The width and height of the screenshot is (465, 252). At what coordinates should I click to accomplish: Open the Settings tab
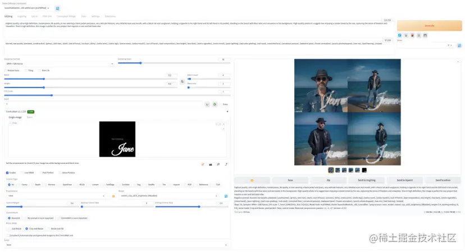coord(95,16)
